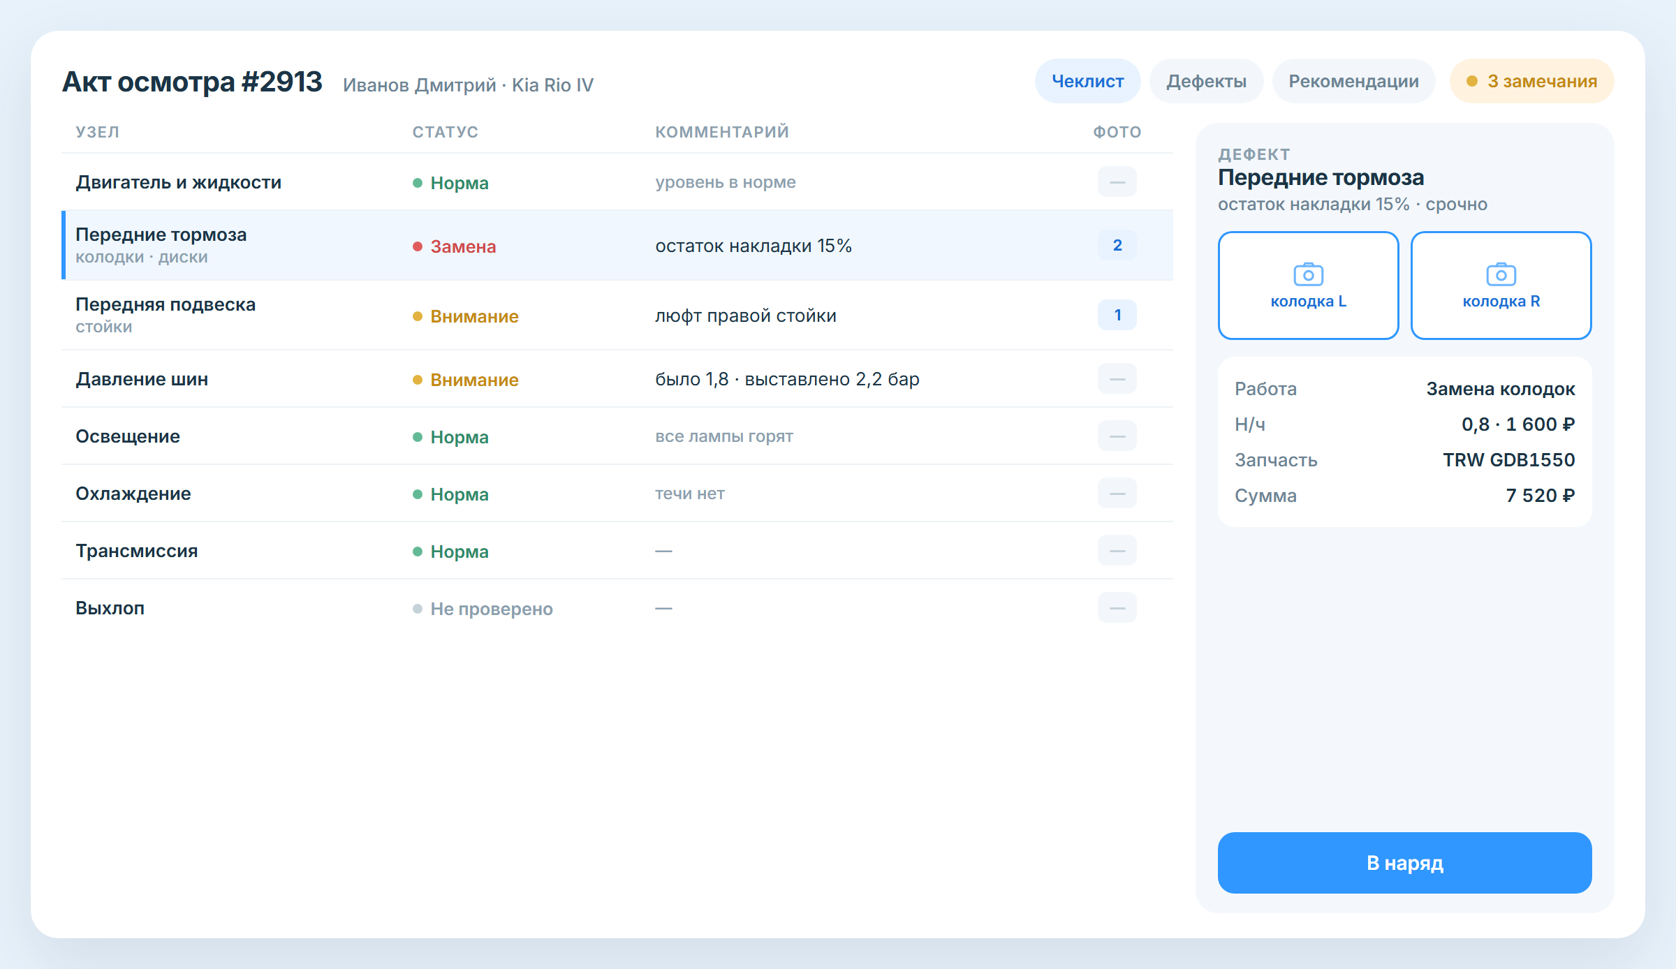Click Внимание status of Передняя подвеска
Screen dimensions: 1676x969
tap(466, 316)
